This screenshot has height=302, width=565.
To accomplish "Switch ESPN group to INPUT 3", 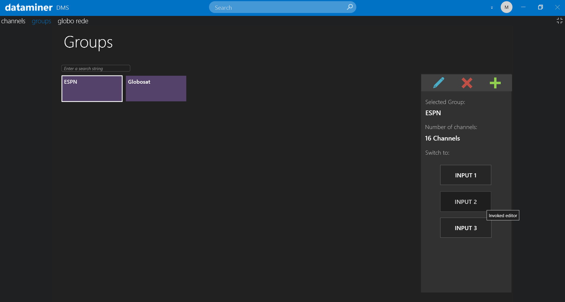I will pos(466,228).
